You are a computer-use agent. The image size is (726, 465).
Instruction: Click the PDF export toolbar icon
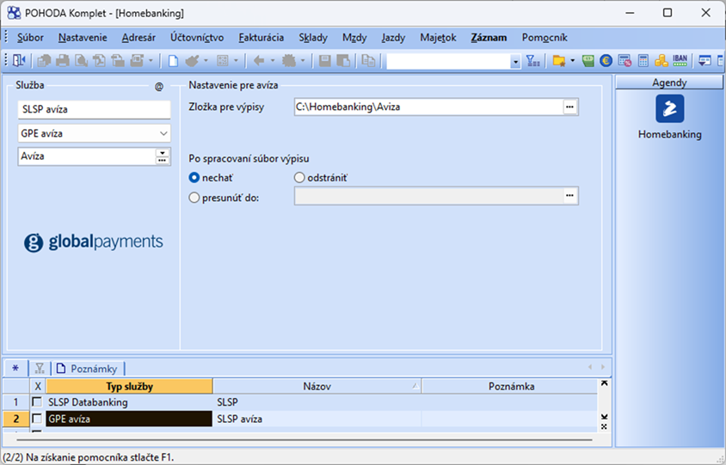click(x=100, y=61)
